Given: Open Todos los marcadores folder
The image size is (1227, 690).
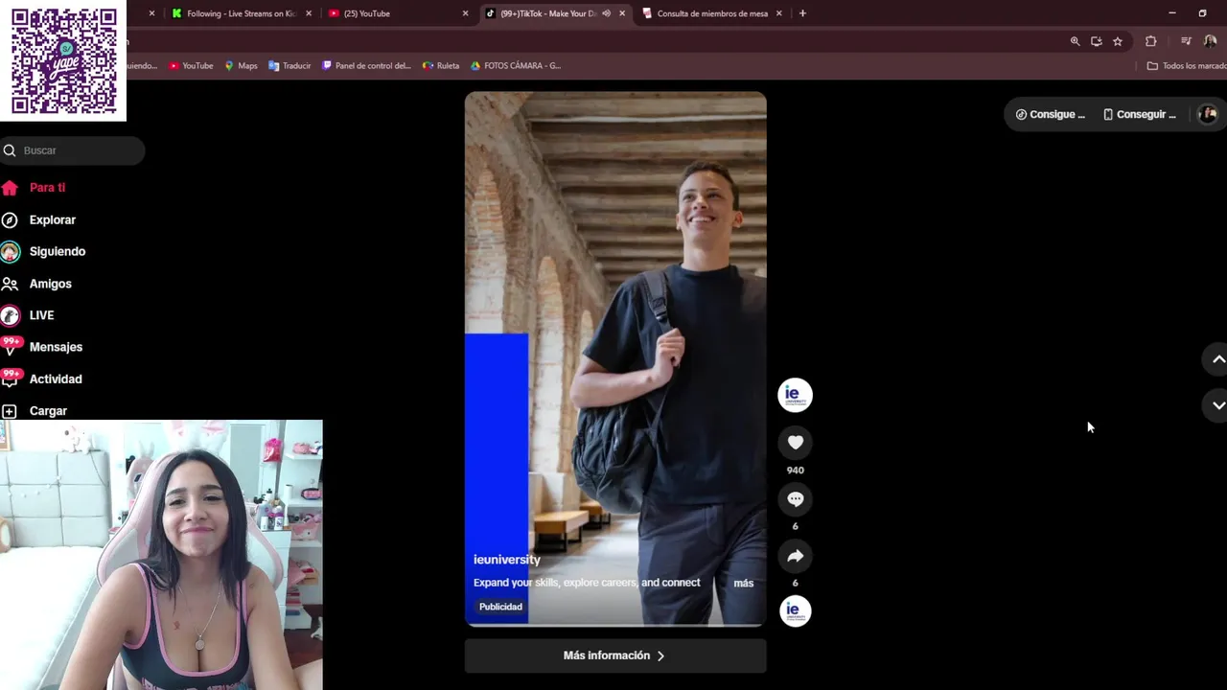Looking at the screenshot, I should pyautogui.click(x=1187, y=66).
